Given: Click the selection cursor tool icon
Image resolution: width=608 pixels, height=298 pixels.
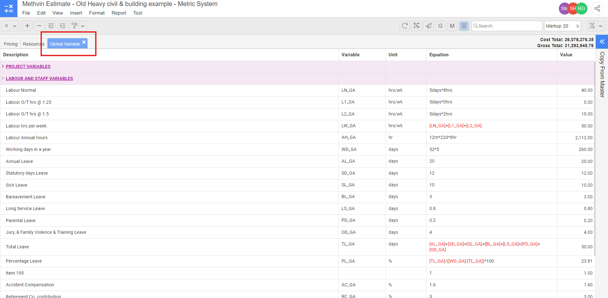Looking at the screenshot, I should [x=417, y=26].
